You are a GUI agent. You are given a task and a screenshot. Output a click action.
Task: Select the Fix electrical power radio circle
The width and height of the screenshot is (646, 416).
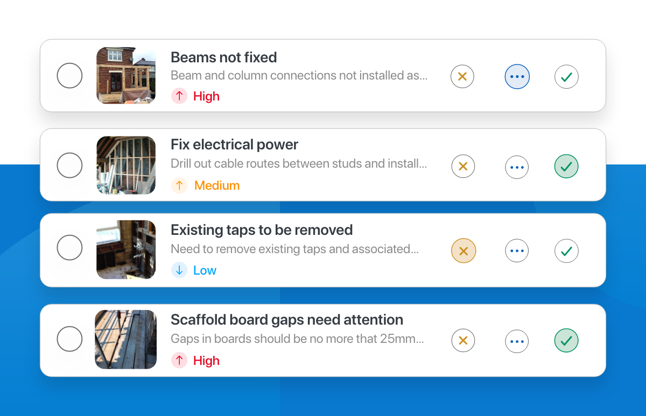[69, 165]
